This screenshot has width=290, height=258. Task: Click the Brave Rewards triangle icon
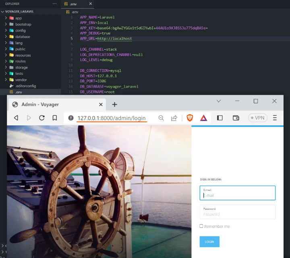click(203, 118)
